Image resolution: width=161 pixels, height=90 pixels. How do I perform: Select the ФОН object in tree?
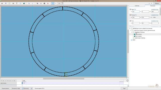[x=134, y=40]
